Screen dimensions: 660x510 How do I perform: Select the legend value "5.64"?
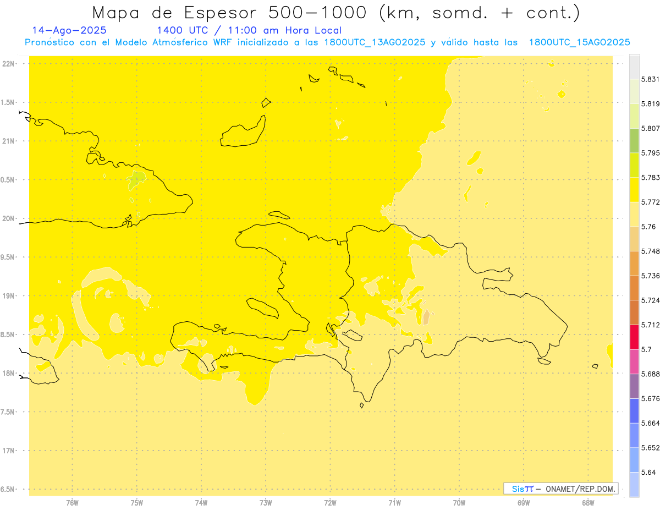coord(648,472)
